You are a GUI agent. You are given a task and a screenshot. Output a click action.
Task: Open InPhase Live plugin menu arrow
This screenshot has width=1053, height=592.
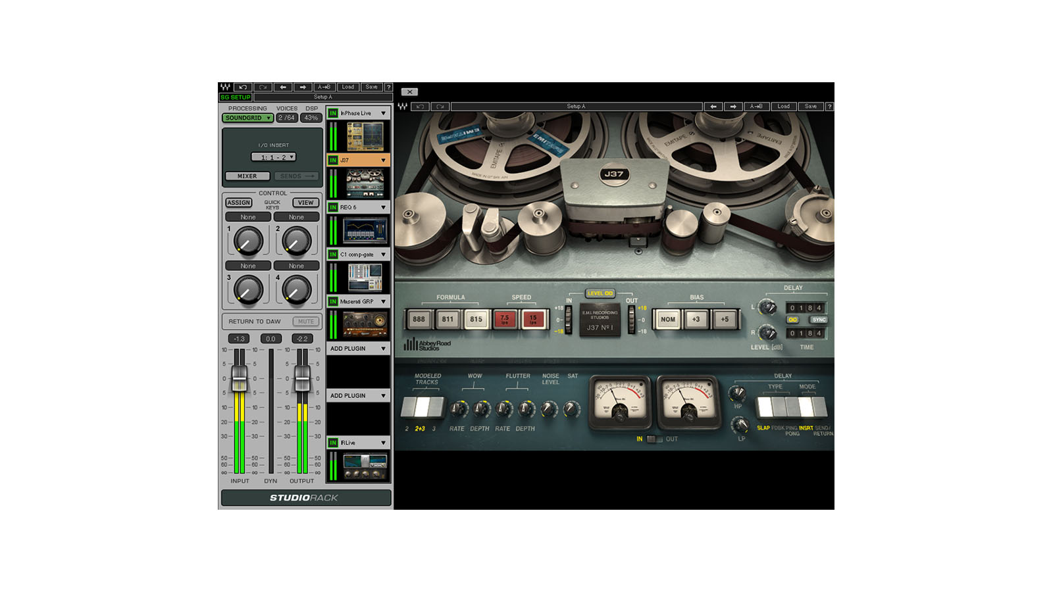coord(383,113)
